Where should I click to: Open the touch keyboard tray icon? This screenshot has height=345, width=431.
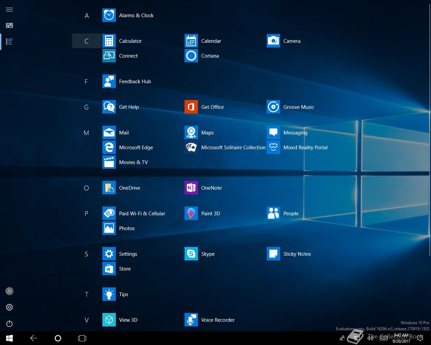point(384,338)
